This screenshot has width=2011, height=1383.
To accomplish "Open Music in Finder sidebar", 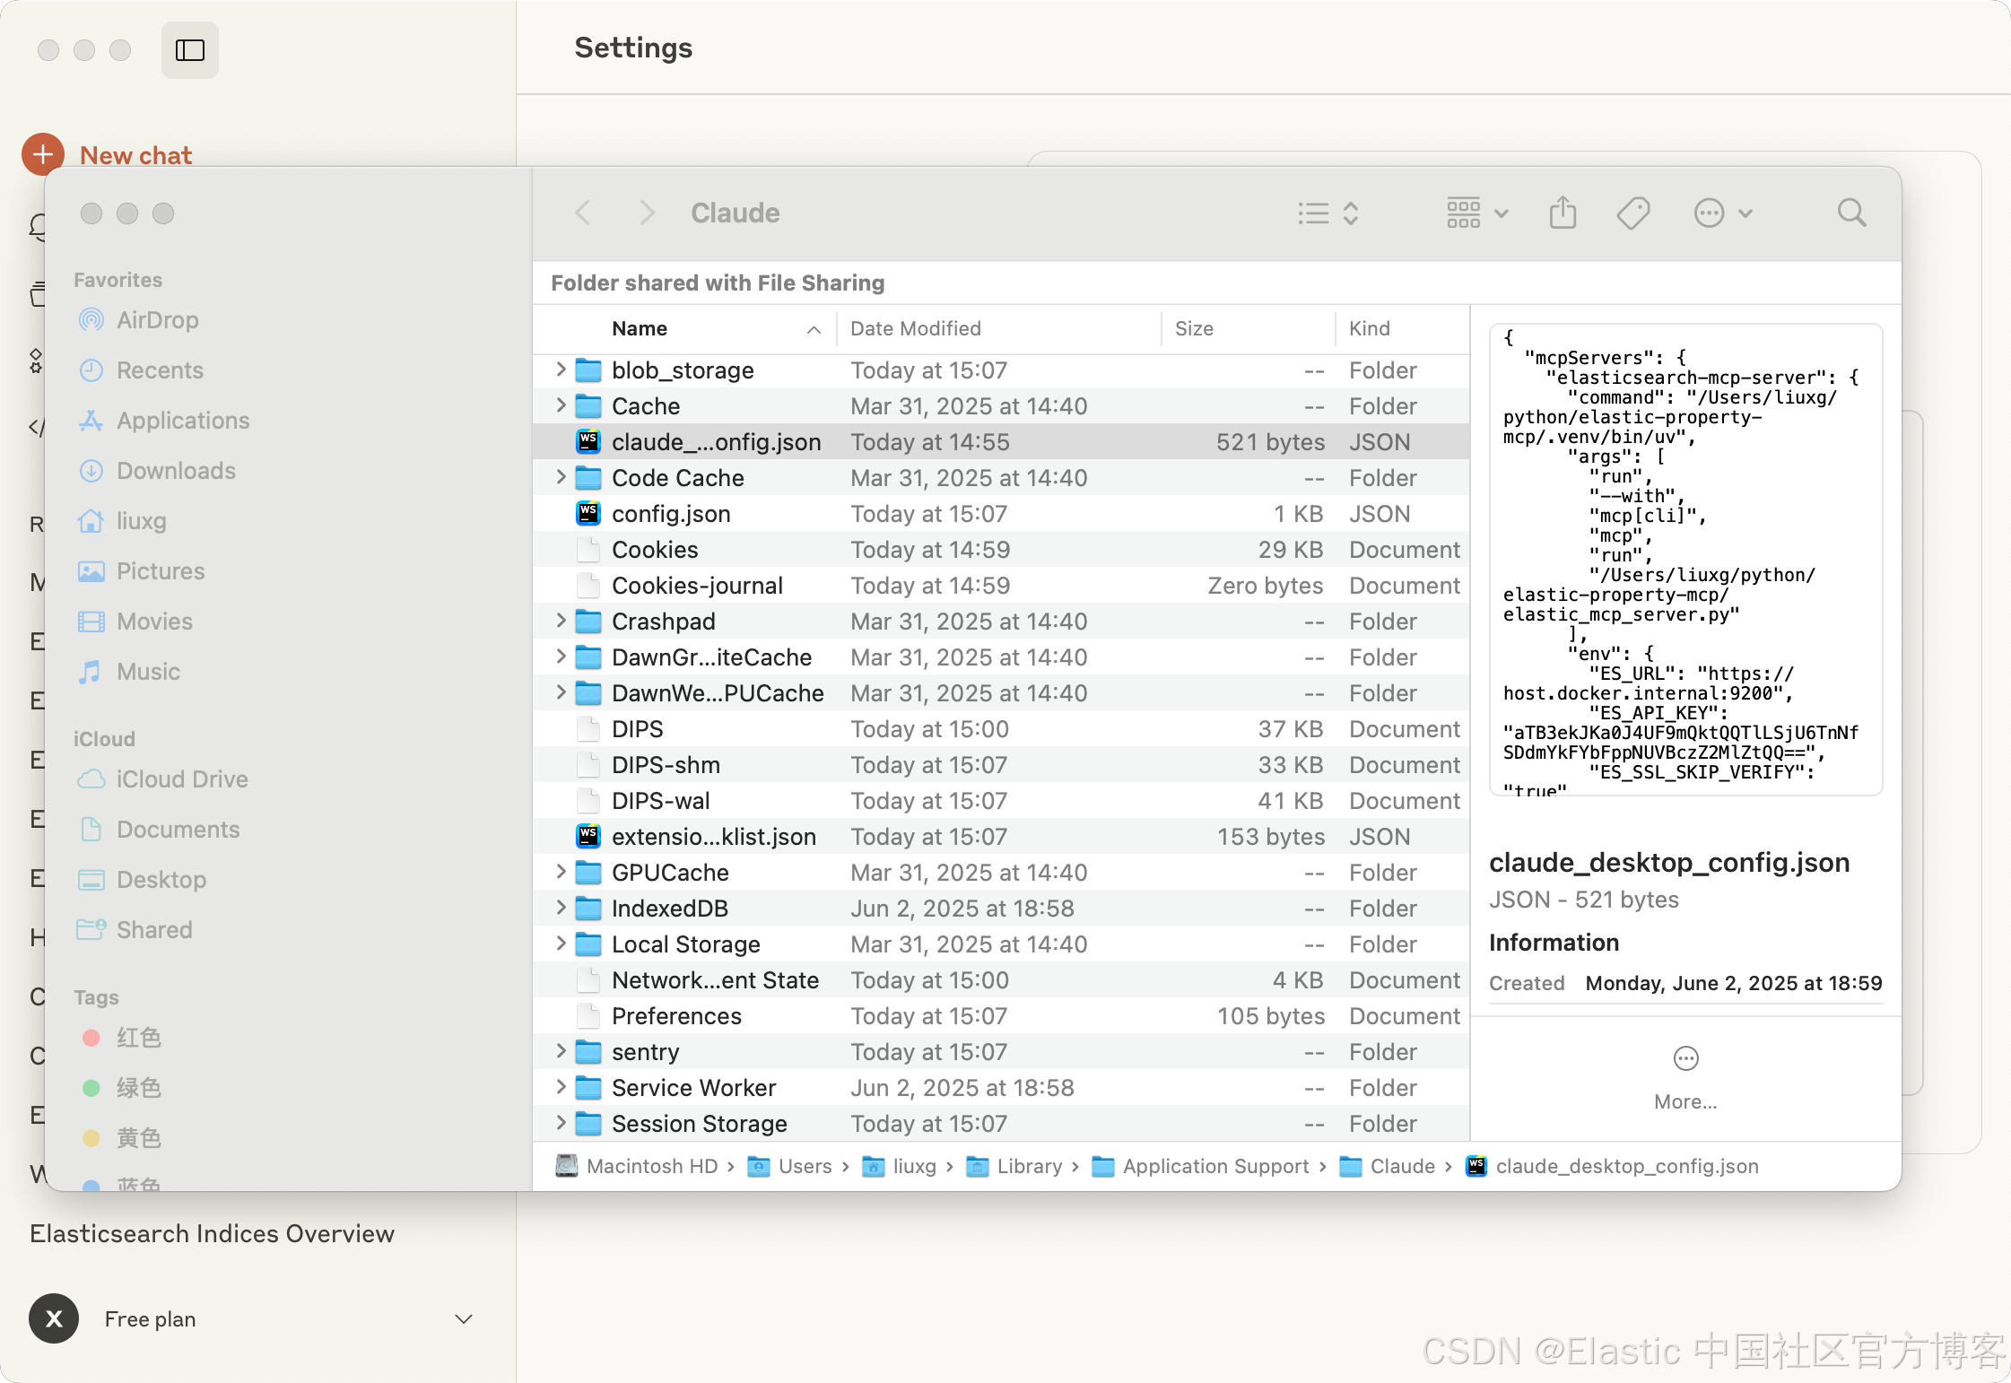I will click(130, 672).
